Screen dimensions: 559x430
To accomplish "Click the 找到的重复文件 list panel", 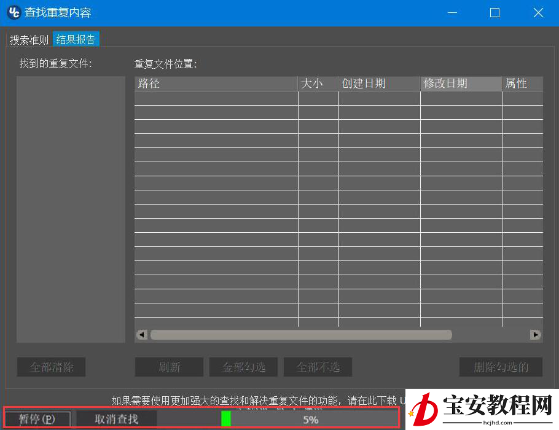I will (x=71, y=209).
